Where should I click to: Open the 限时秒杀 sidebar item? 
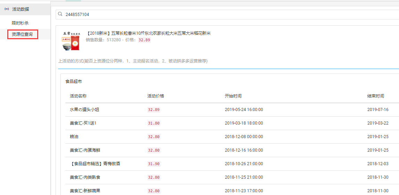pyautogui.click(x=20, y=23)
